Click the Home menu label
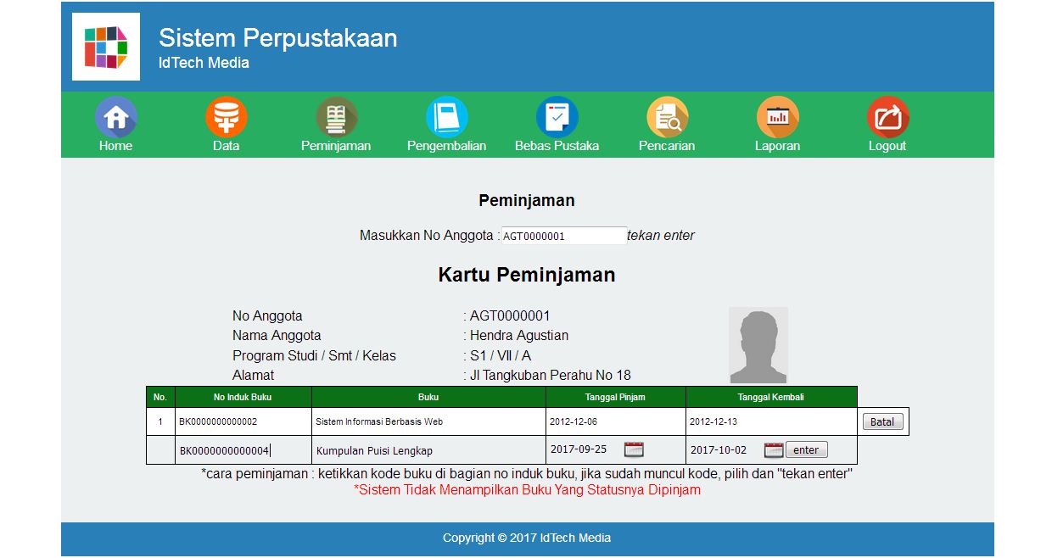The height and width of the screenshot is (558, 1052). tap(115, 146)
